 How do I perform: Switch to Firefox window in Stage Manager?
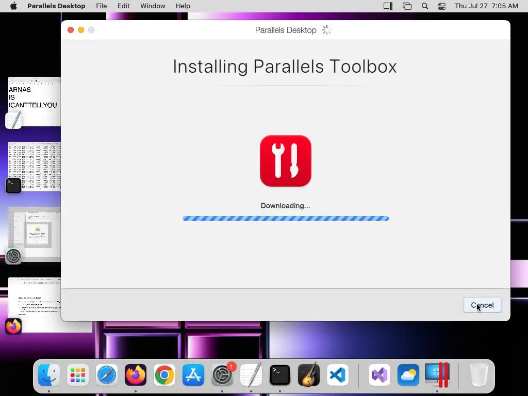click(x=35, y=305)
